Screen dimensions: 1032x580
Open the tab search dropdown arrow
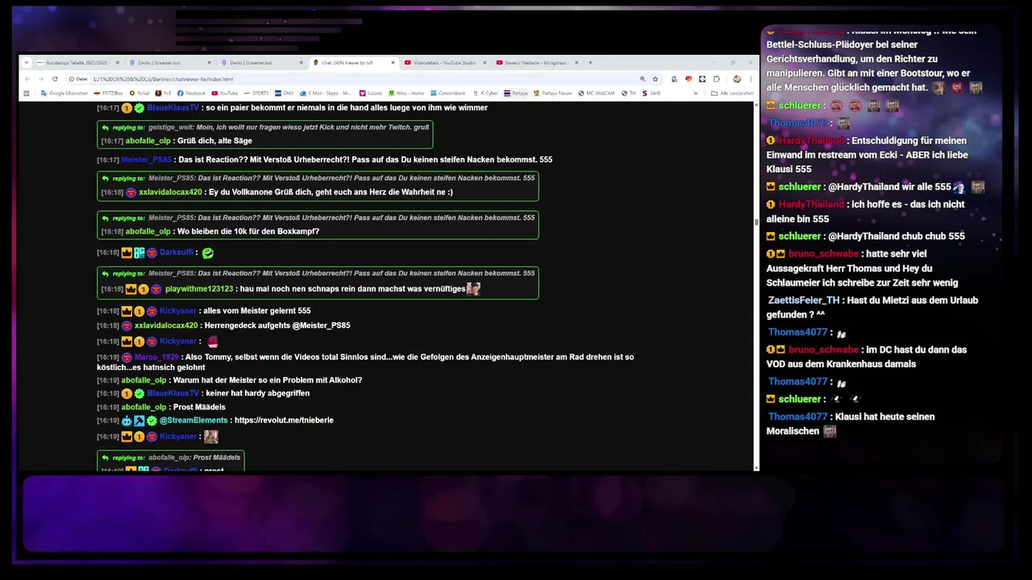[x=27, y=62]
